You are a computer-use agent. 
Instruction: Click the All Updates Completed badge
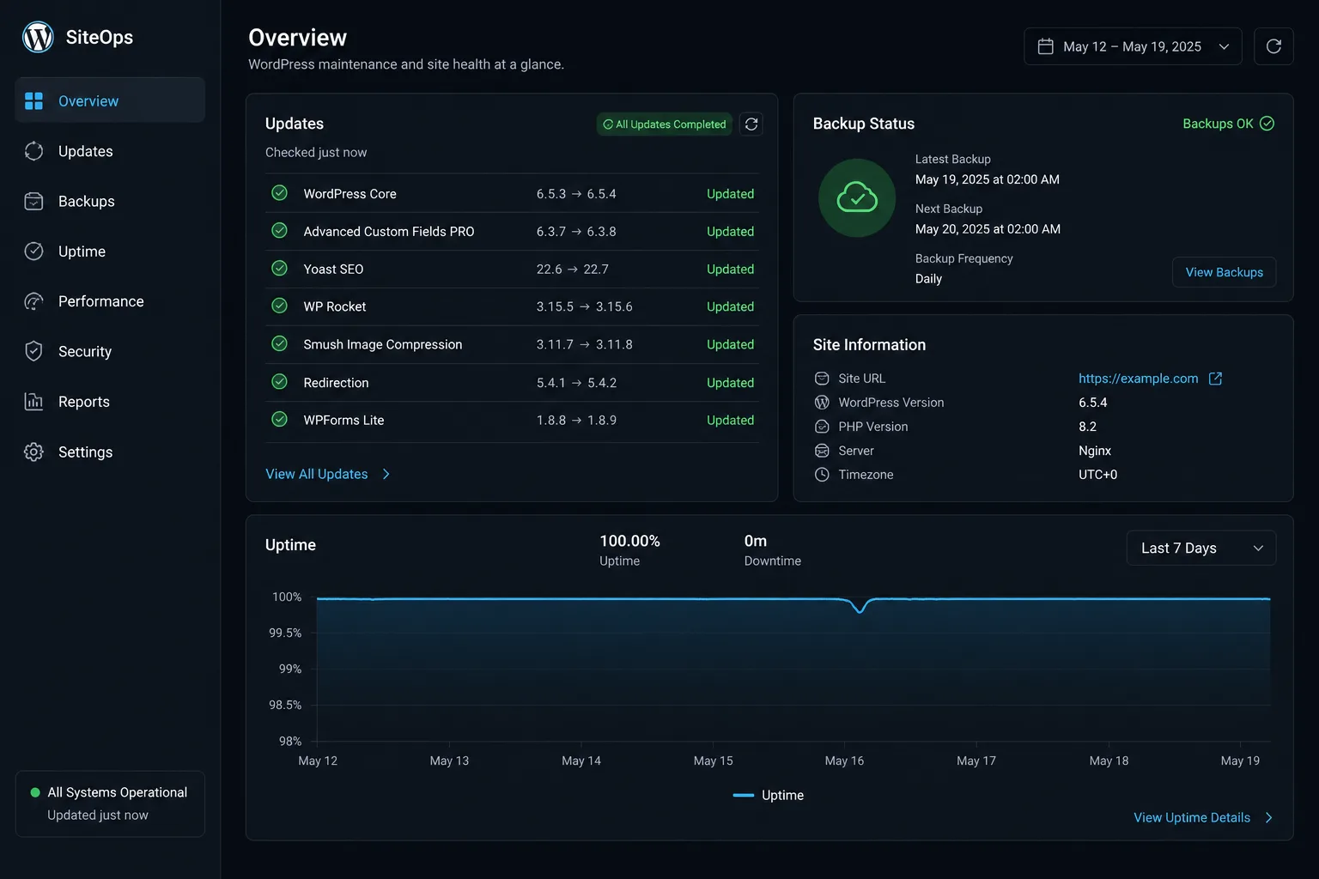click(x=665, y=124)
